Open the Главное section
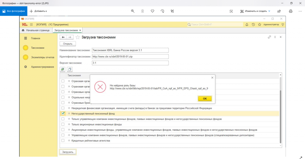 36,38
